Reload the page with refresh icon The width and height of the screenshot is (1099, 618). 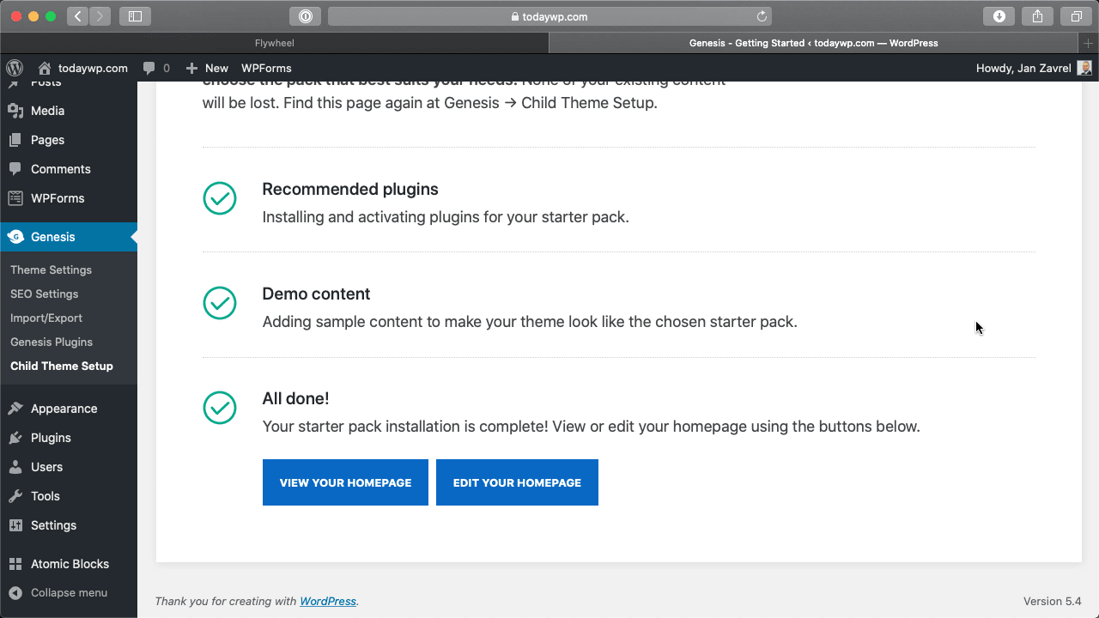click(761, 16)
